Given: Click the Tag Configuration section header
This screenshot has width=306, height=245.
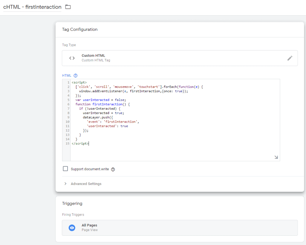Looking at the screenshot, I should point(80,29).
